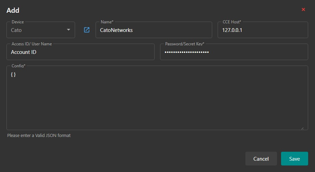Click the Device field label

click(x=18, y=22)
